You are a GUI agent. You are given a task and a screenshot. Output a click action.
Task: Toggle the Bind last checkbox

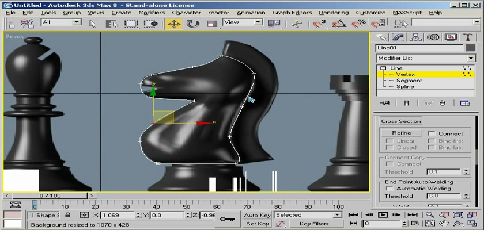coord(432,147)
